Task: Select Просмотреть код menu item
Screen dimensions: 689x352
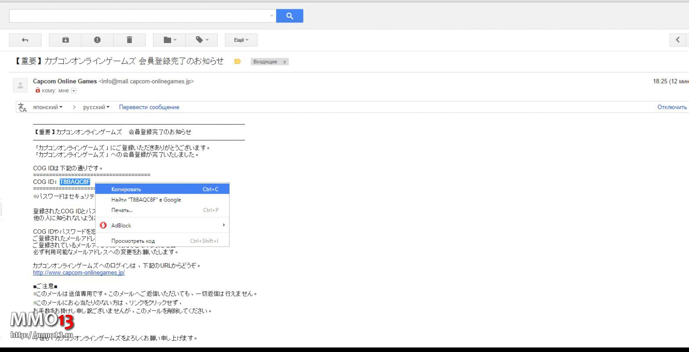Action: point(162,241)
